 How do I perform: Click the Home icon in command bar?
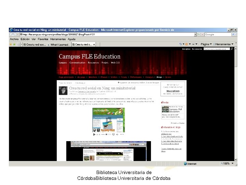coord(180,44)
